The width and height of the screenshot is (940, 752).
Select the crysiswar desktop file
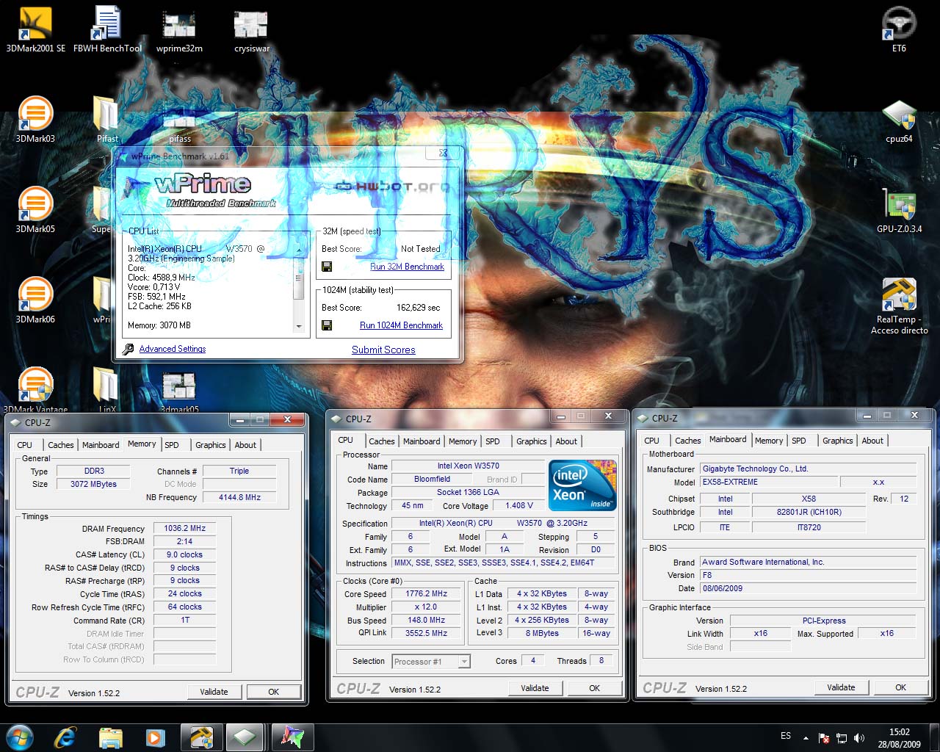point(251,29)
